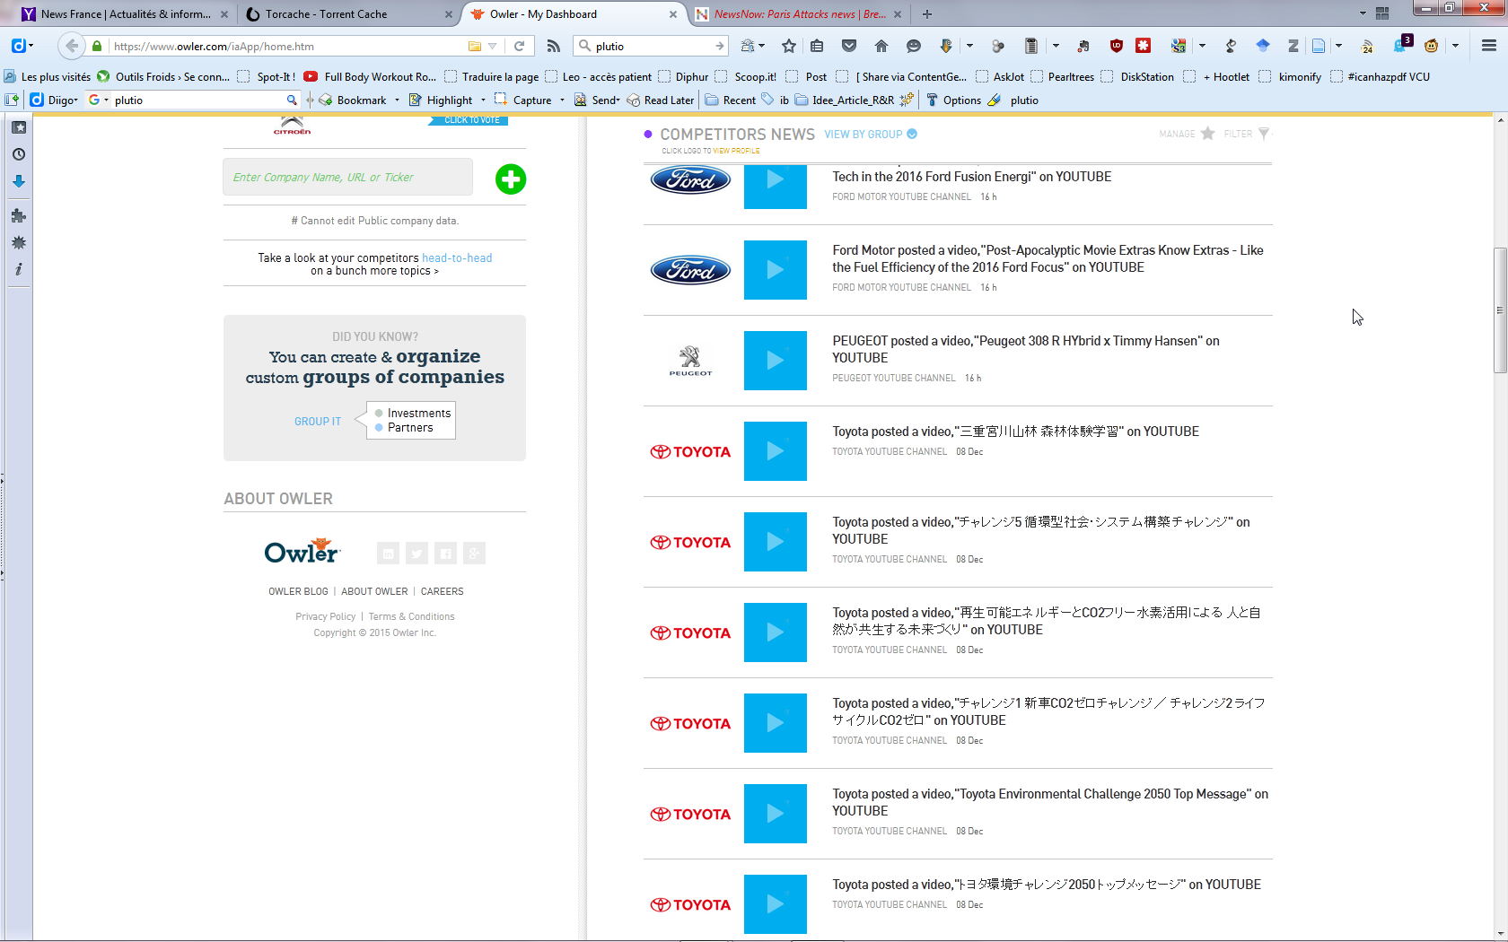Open URL bar history dropdown arrow
This screenshot has height=942, width=1508.
click(493, 46)
